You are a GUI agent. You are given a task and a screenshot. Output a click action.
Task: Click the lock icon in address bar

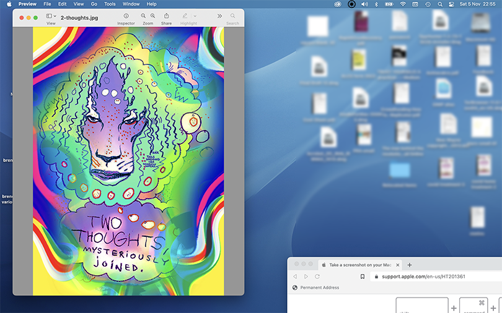pos(376,277)
